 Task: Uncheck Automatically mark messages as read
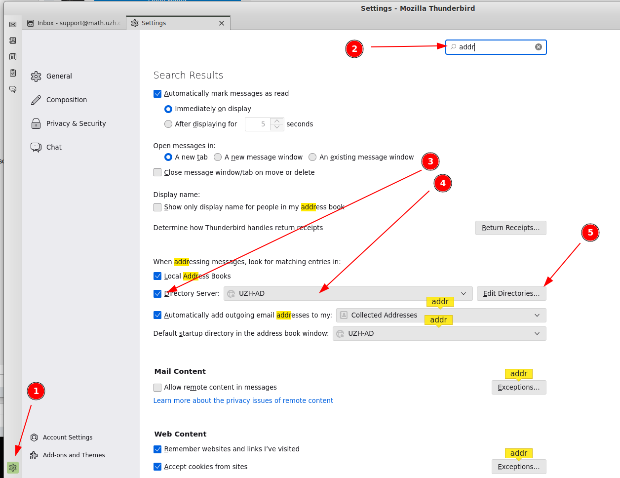(157, 94)
